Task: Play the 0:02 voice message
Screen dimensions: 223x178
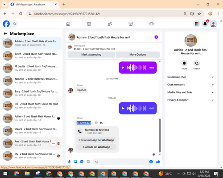Action: pos(123,68)
